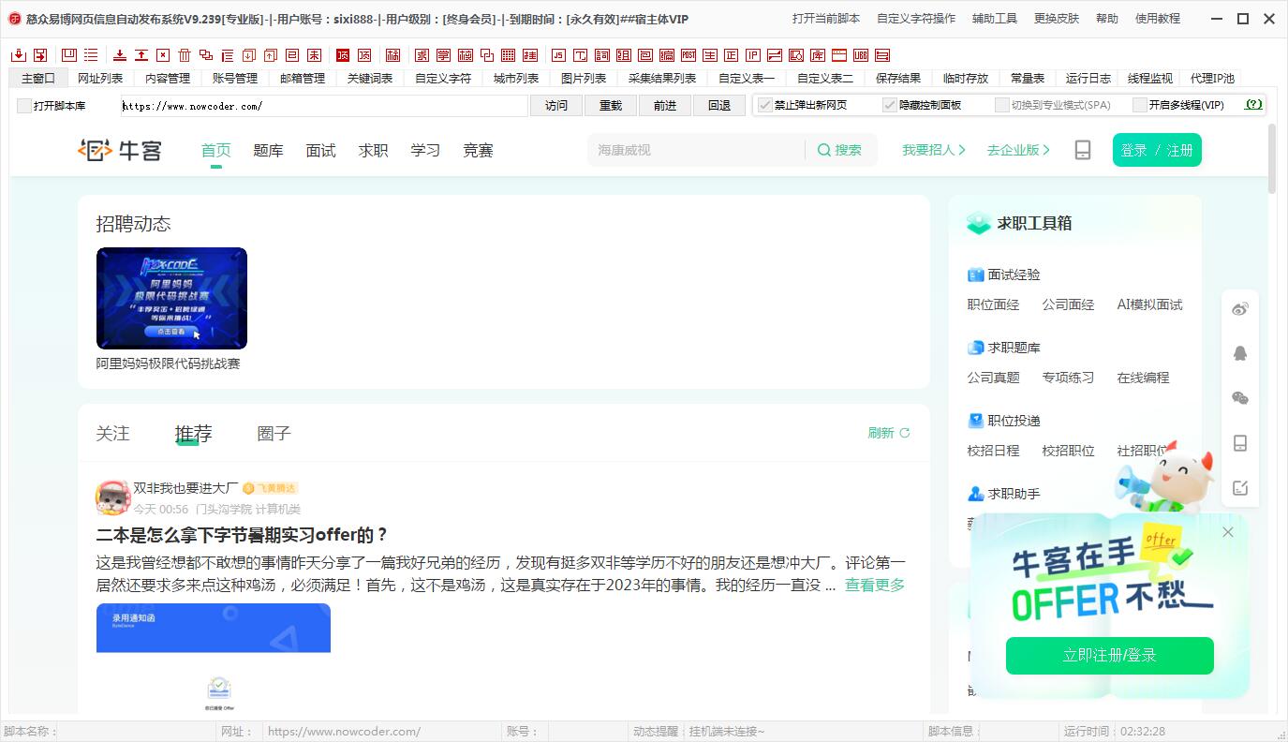This screenshot has width=1288, height=742.
Task: Toggle 切换到专业模式(SPA) checkbox
Action: pos(1002,105)
